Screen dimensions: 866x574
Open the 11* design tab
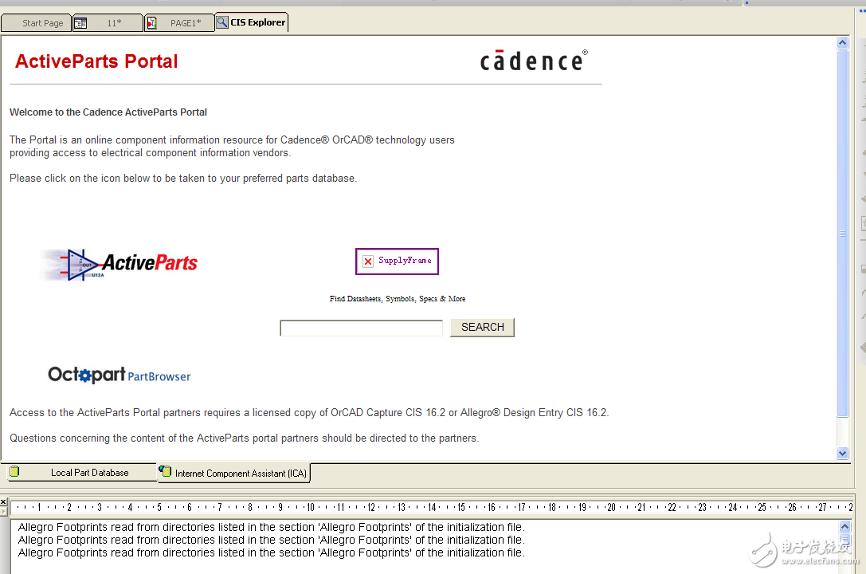coord(108,23)
